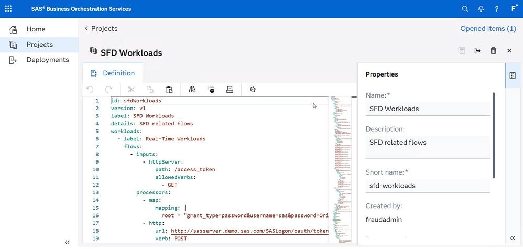Image resolution: width=523 pixels, height=249 pixels.
Task: Click the copy toolbar icon
Action: tap(150, 90)
